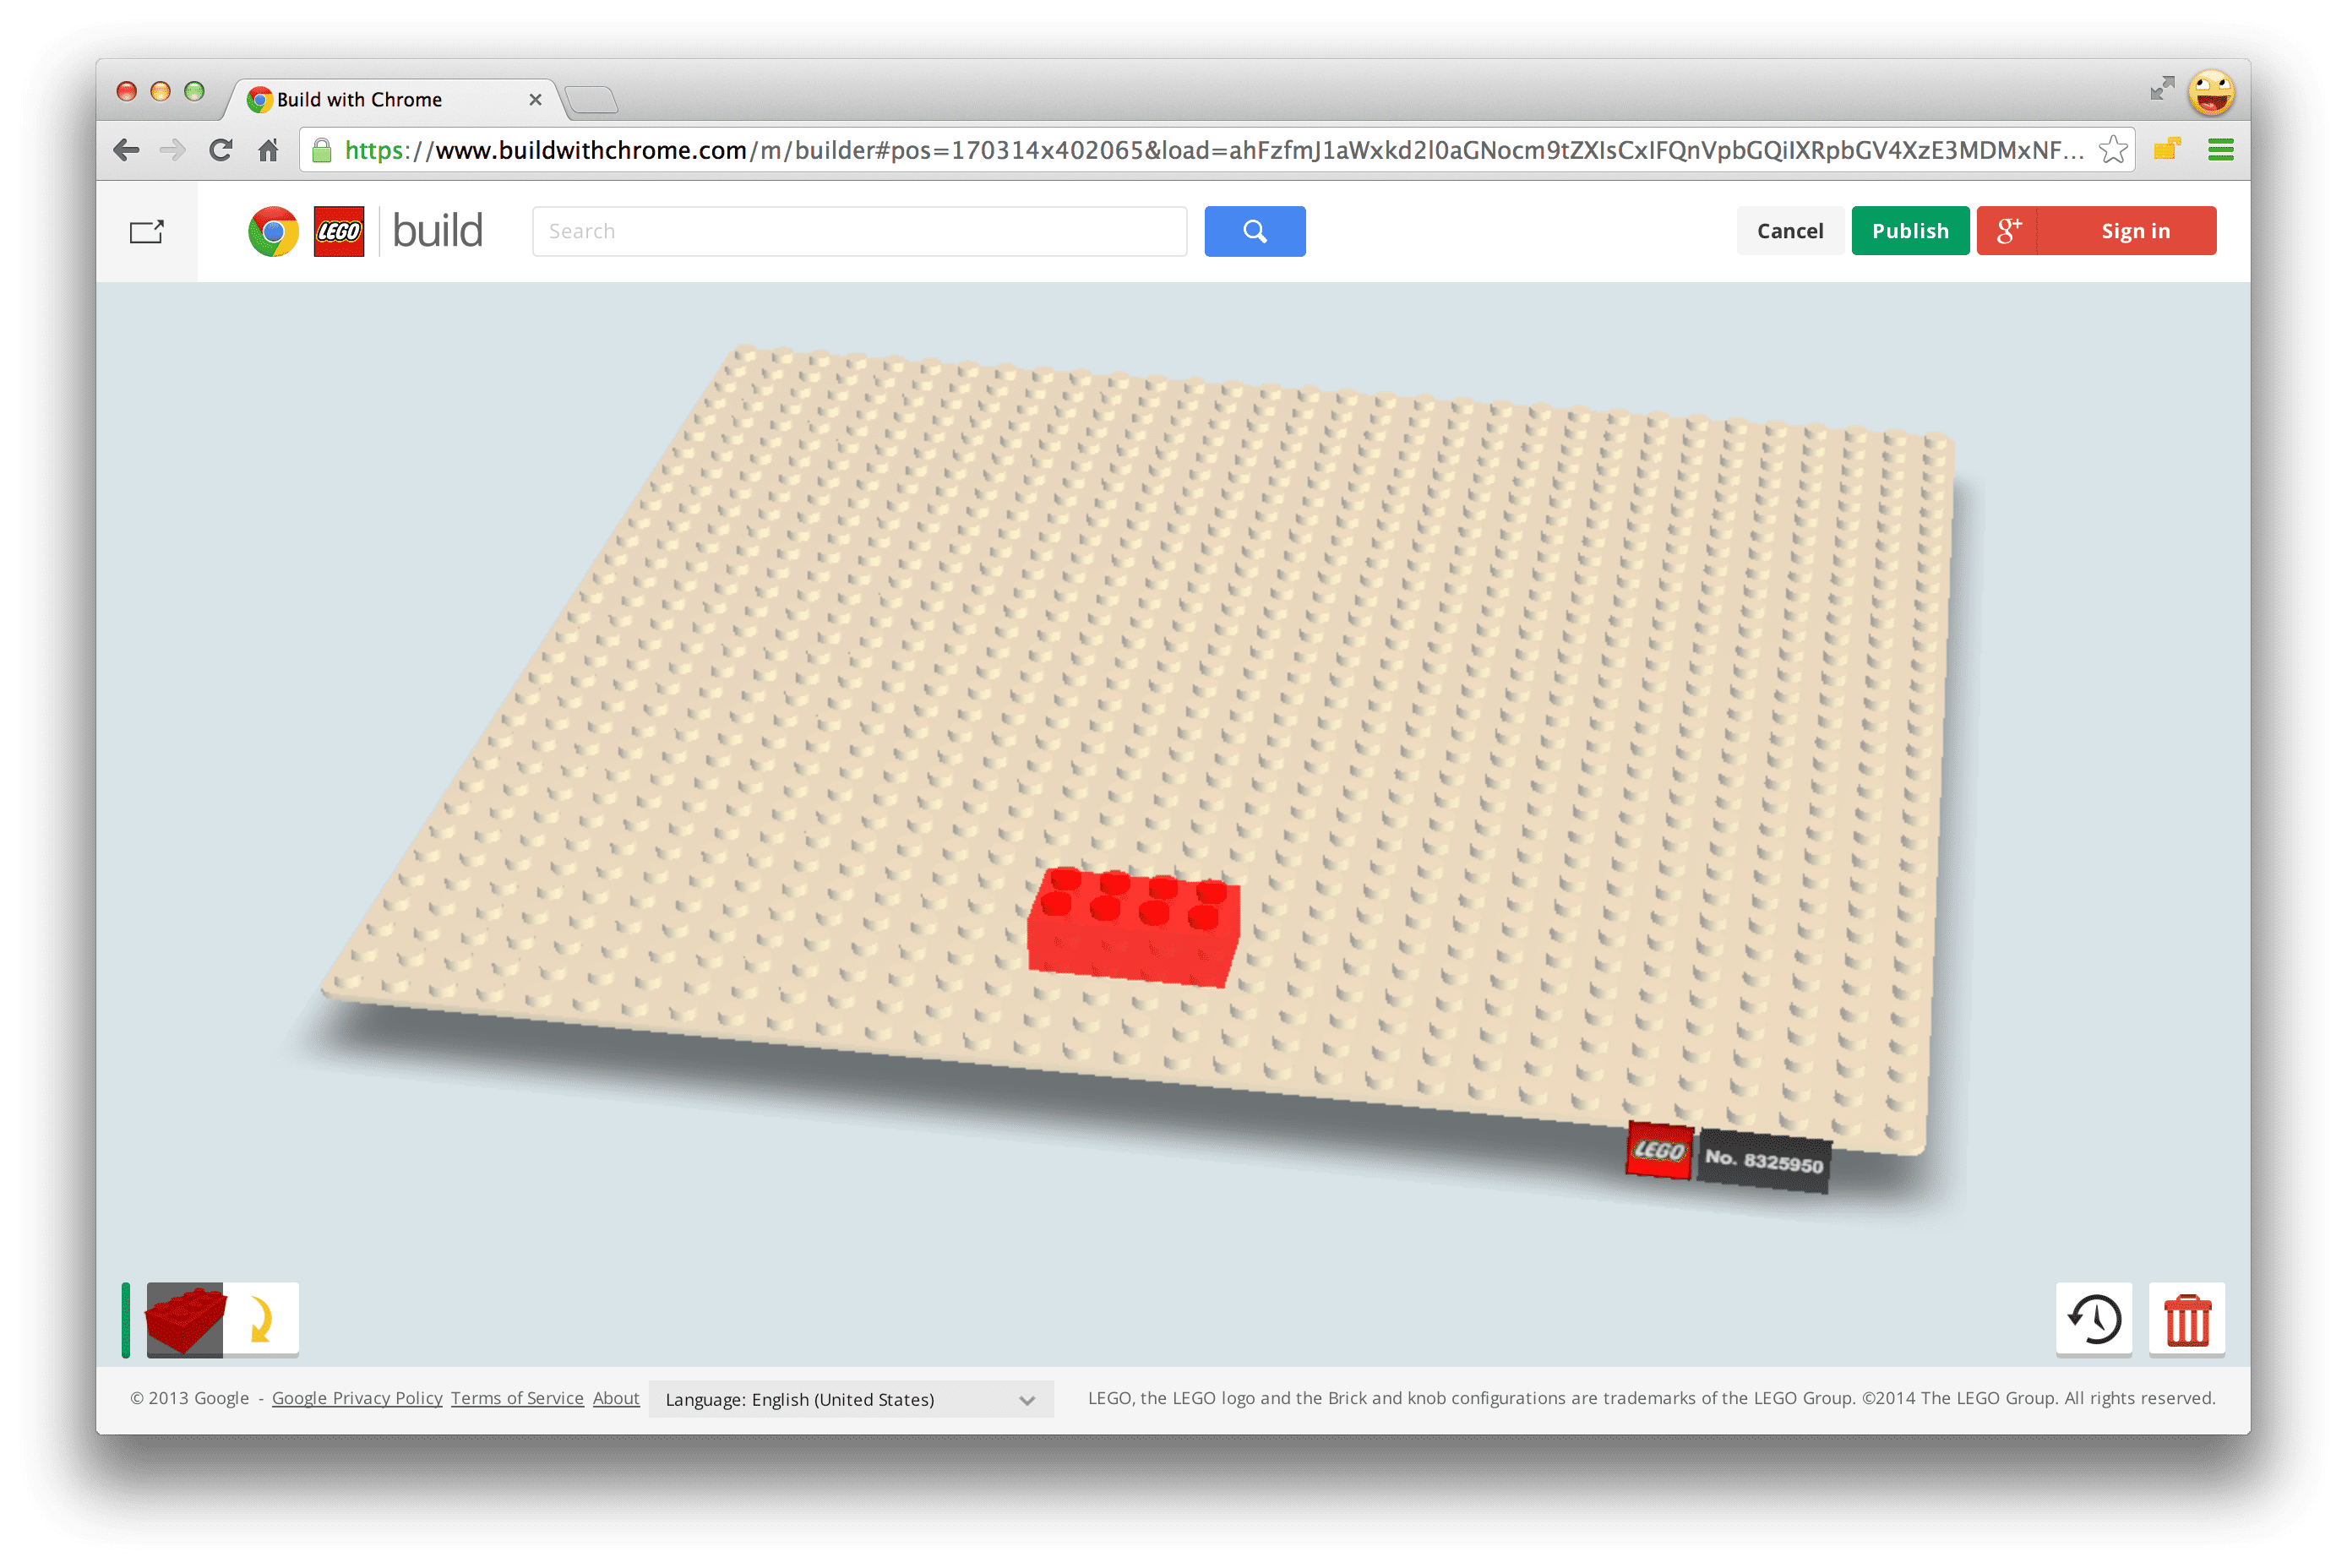
Task: Click the LEGO logo home link
Action: click(x=338, y=231)
